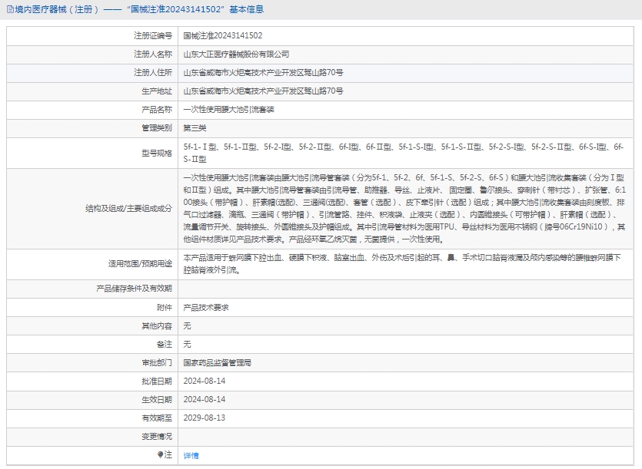Click the 变更情况 row label
Image resolution: width=642 pixels, height=469 pixels.
(156, 436)
